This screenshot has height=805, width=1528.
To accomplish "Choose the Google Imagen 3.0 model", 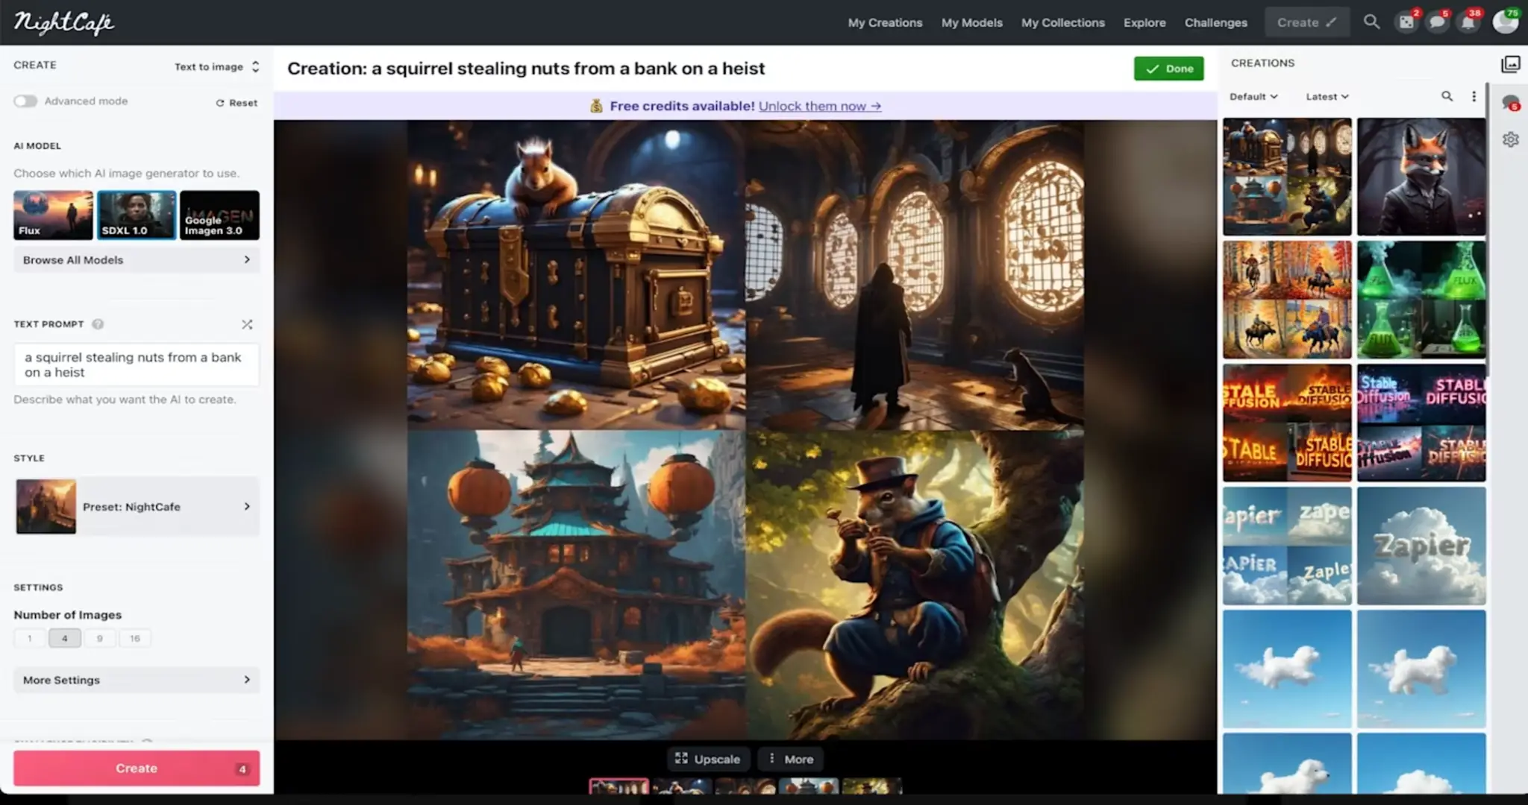I will click(219, 215).
